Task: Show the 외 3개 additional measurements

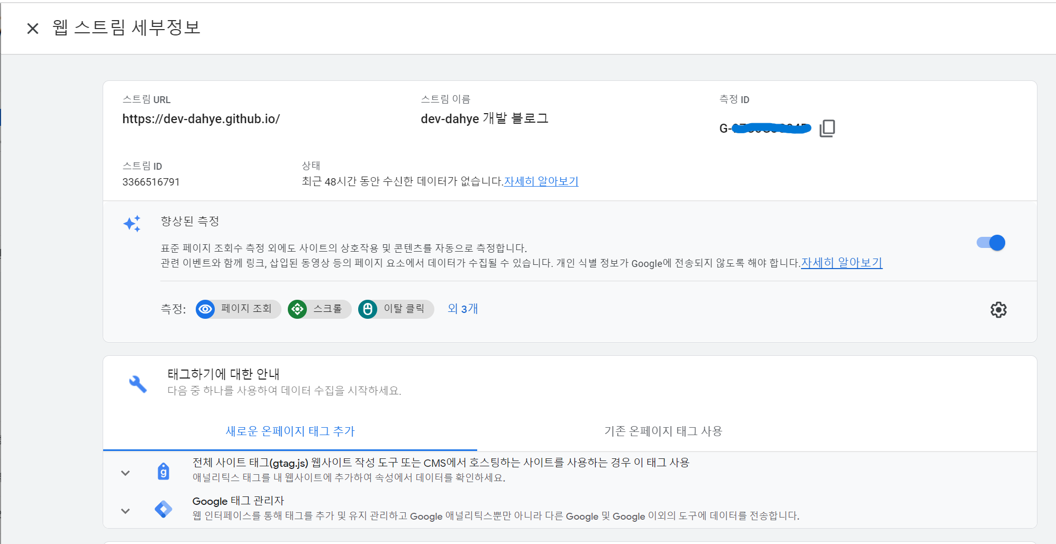Action: 462,309
